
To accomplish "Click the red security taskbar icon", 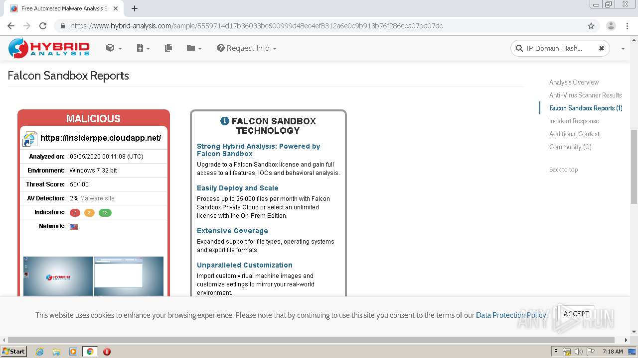I will point(107,352).
